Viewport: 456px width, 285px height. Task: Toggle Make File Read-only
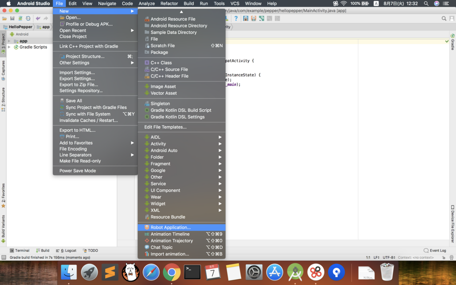click(x=95, y=161)
